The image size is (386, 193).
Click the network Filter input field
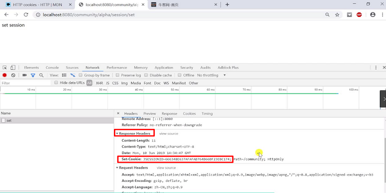[26, 83]
